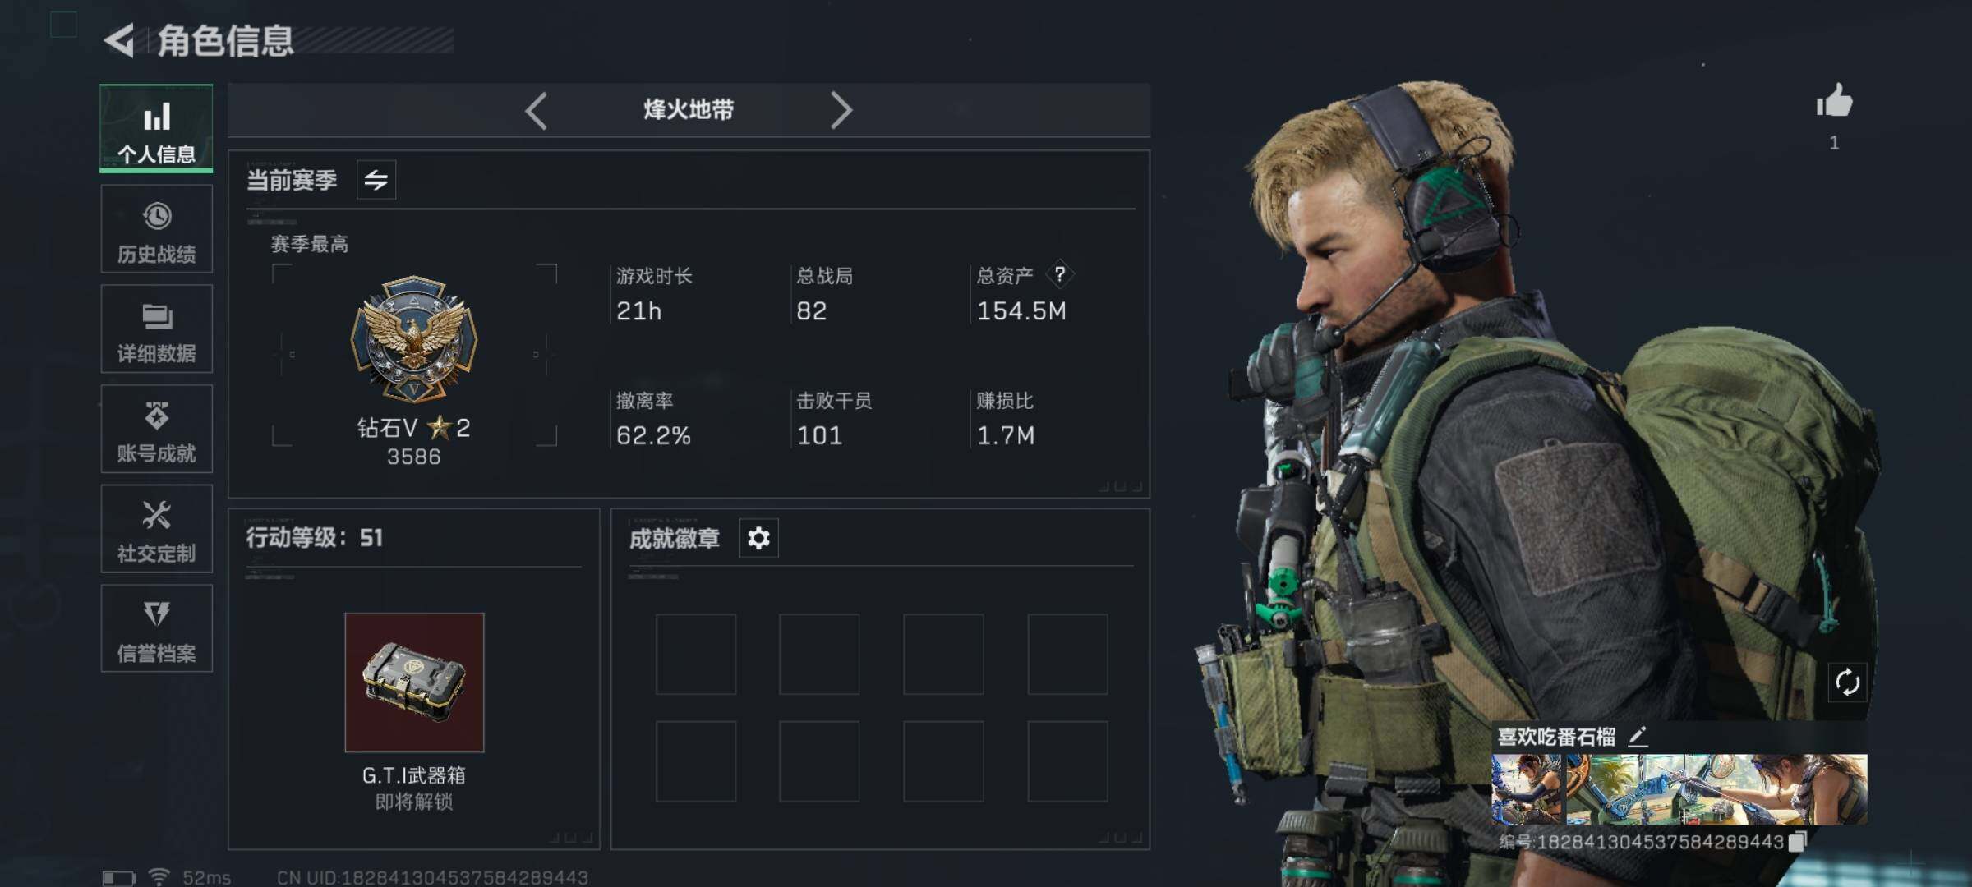
Task: Open the 详细数据 tab
Action: coord(156,329)
